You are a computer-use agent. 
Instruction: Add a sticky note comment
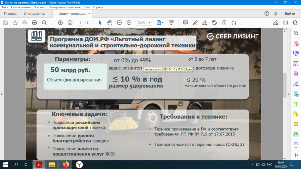coord(185,23)
